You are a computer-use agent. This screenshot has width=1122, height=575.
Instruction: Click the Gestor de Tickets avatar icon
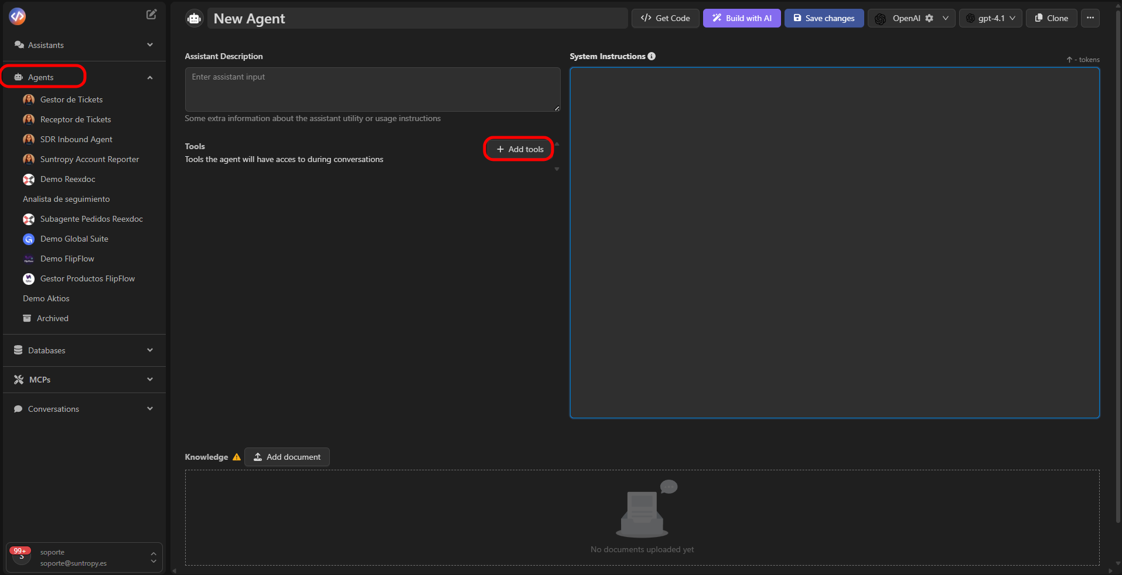tap(29, 99)
